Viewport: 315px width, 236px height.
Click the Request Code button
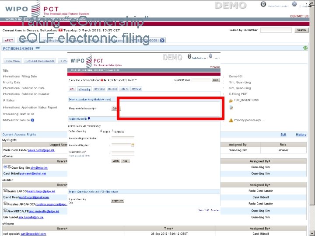(118, 201)
